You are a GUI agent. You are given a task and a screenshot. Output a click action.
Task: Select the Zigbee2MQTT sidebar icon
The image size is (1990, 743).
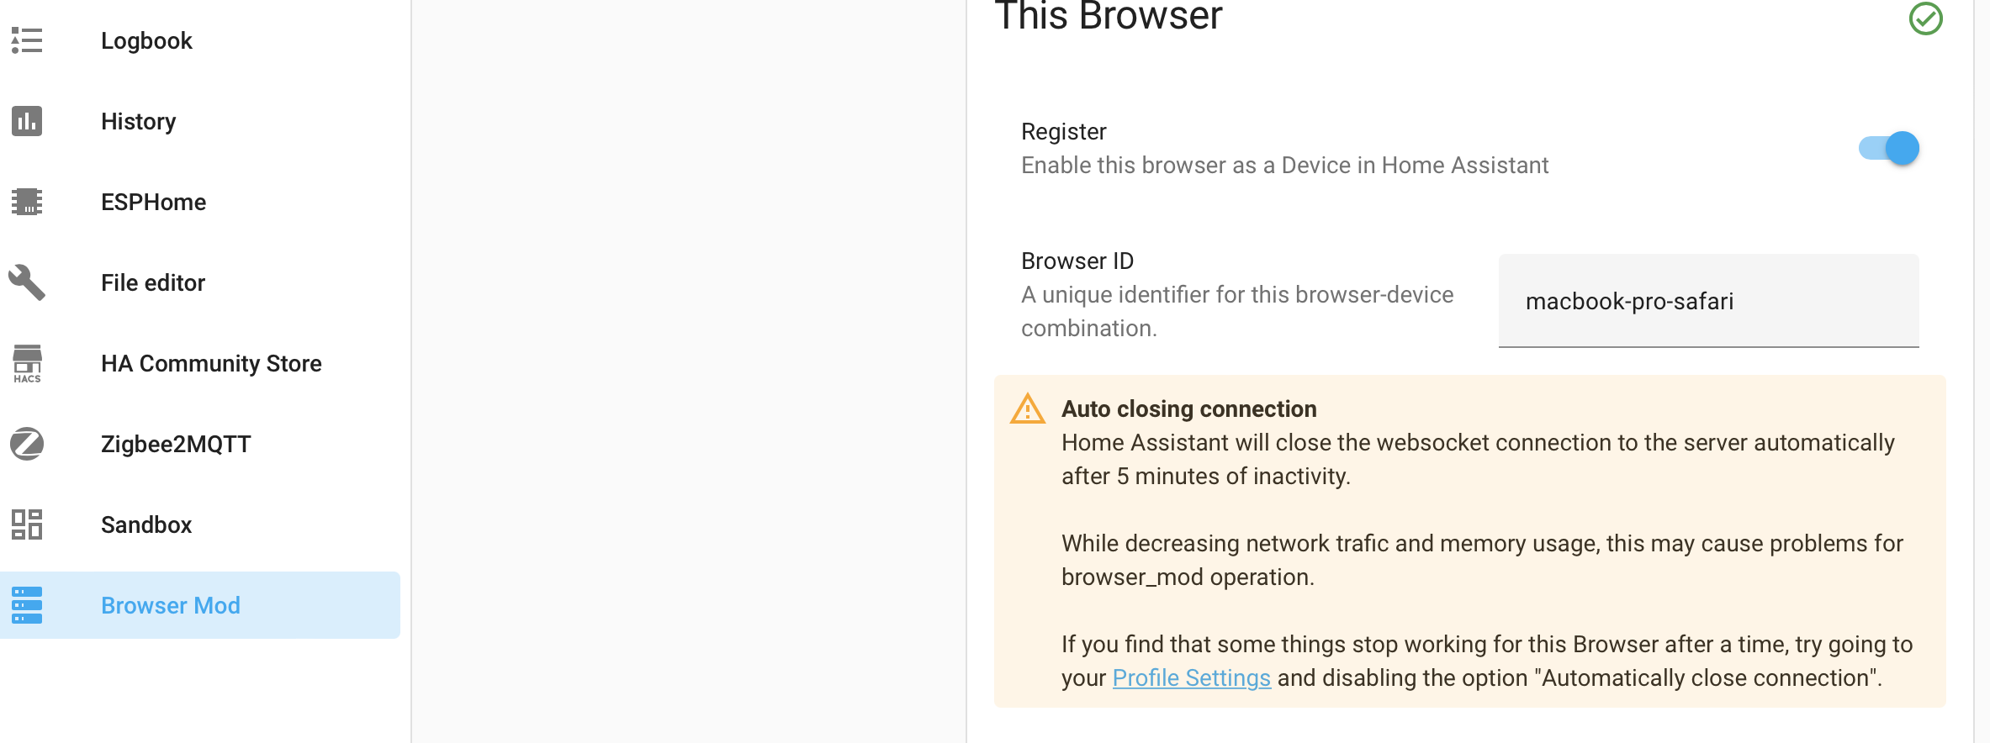25,444
